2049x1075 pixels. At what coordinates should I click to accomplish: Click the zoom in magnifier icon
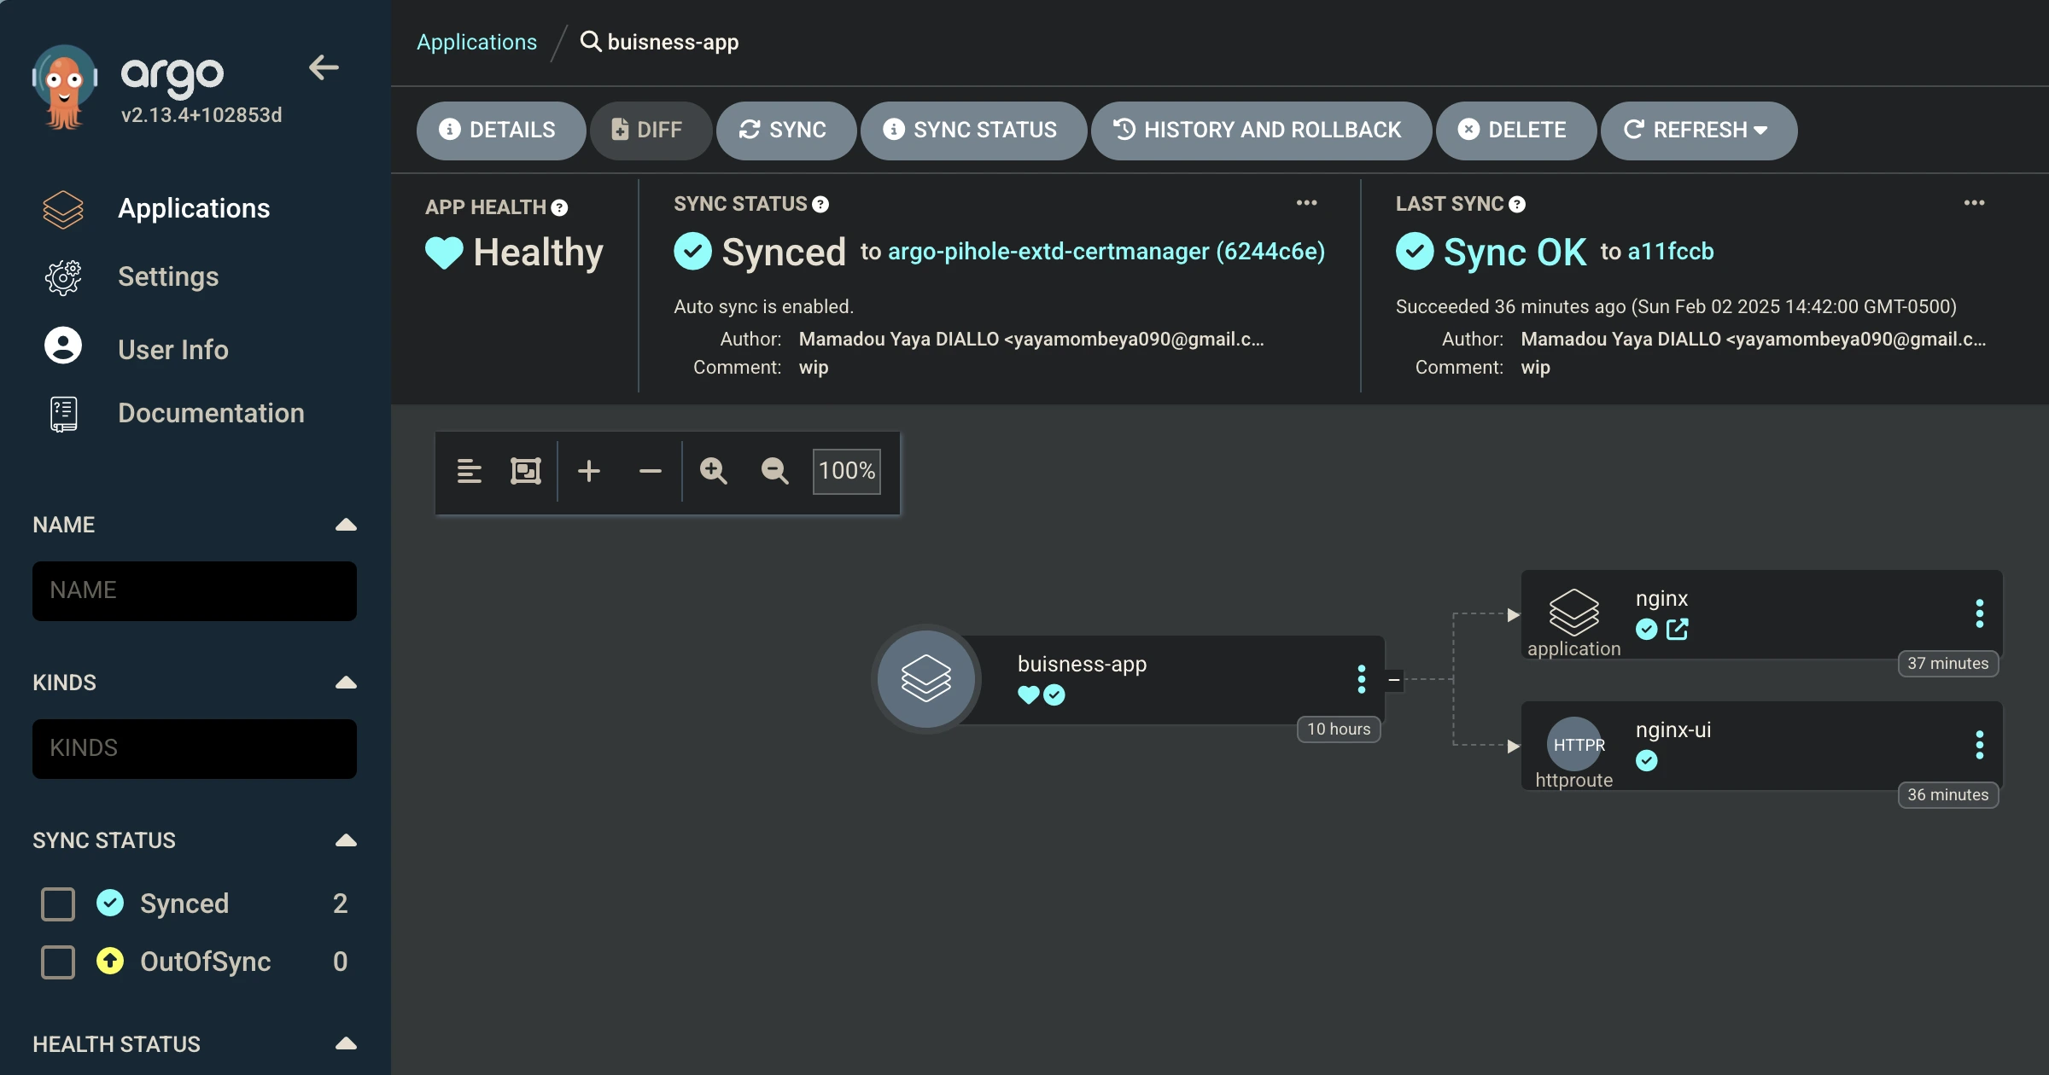tap(713, 471)
